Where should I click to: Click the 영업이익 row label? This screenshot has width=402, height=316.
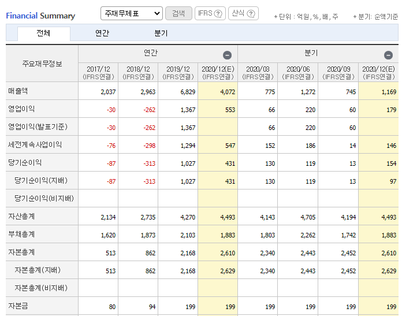click(21, 109)
